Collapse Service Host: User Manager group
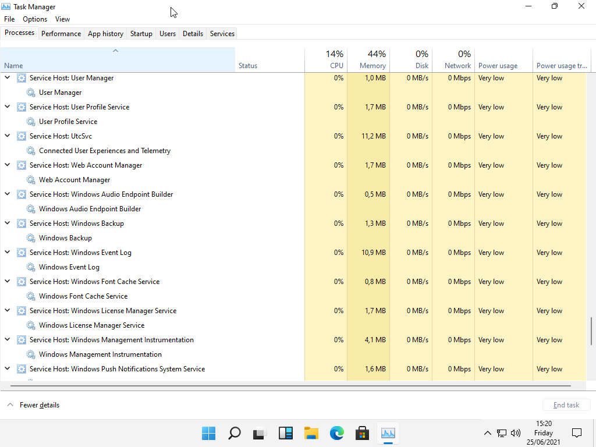The width and height of the screenshot is (596, 447). click(x=8, y=77)
